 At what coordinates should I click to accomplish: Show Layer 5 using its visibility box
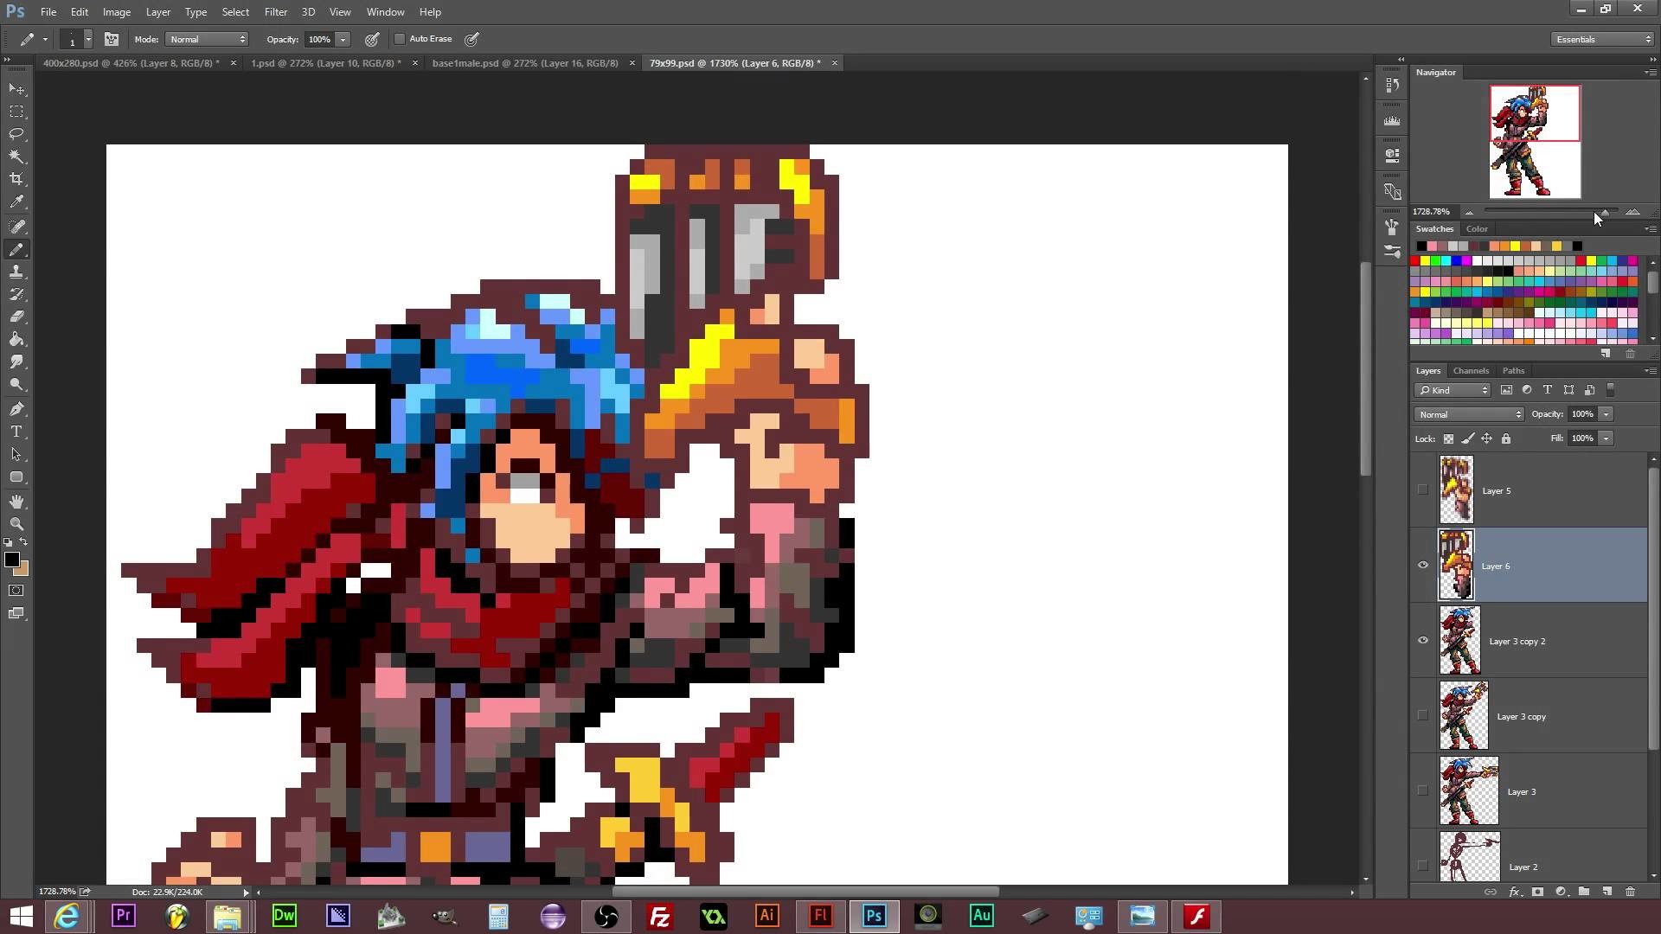pos(1423,490)
